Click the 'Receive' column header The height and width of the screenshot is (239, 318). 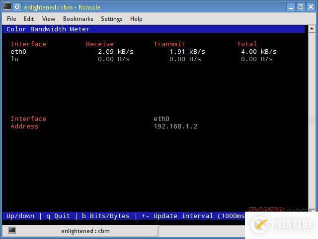tap(99, 44)
